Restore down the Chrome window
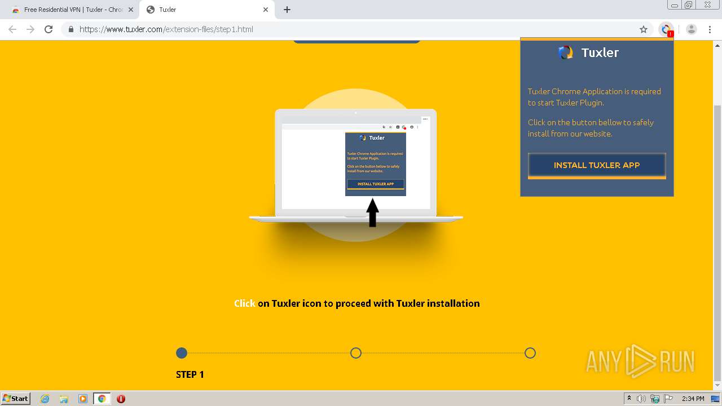This screenshot has height=406, width=722. click(689, 5)
